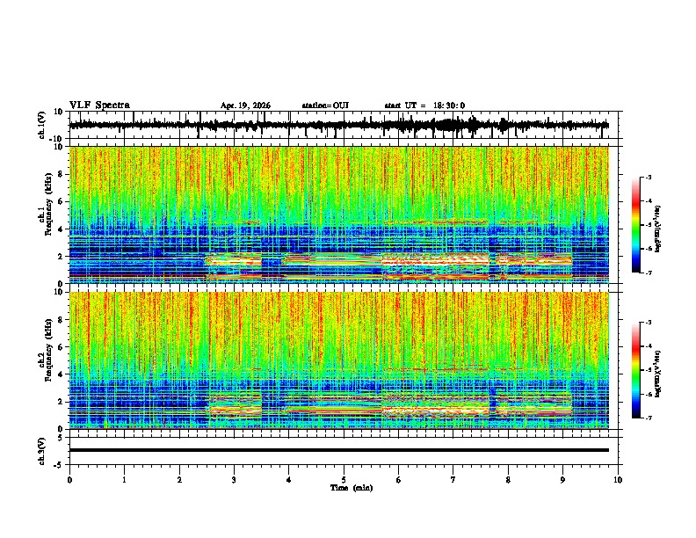Click the VLF Spectra title text
The image size is (696, 538).
coord(99,105)
